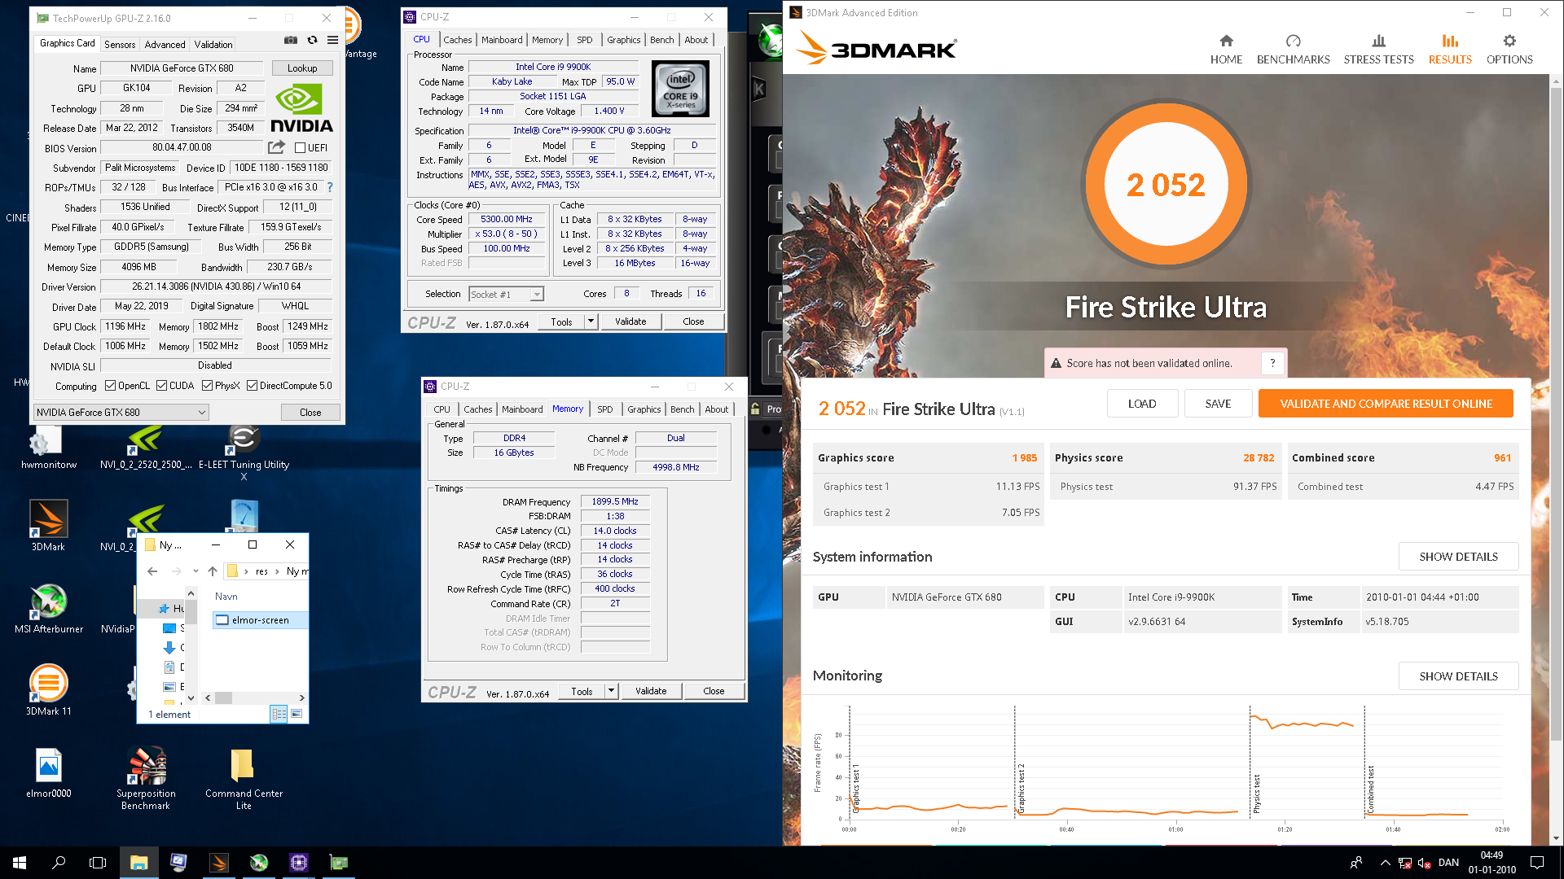
Task: Open Mainboard tab in CPU-Z CPU window
Action: coord(502,39)
